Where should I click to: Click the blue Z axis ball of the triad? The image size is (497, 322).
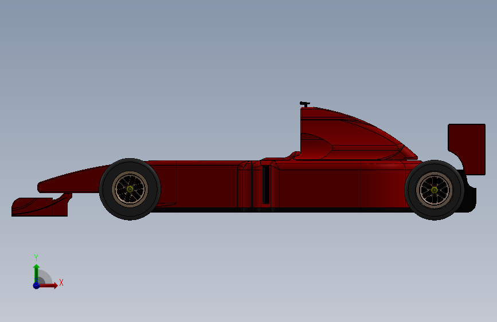[x=36, y=285]
